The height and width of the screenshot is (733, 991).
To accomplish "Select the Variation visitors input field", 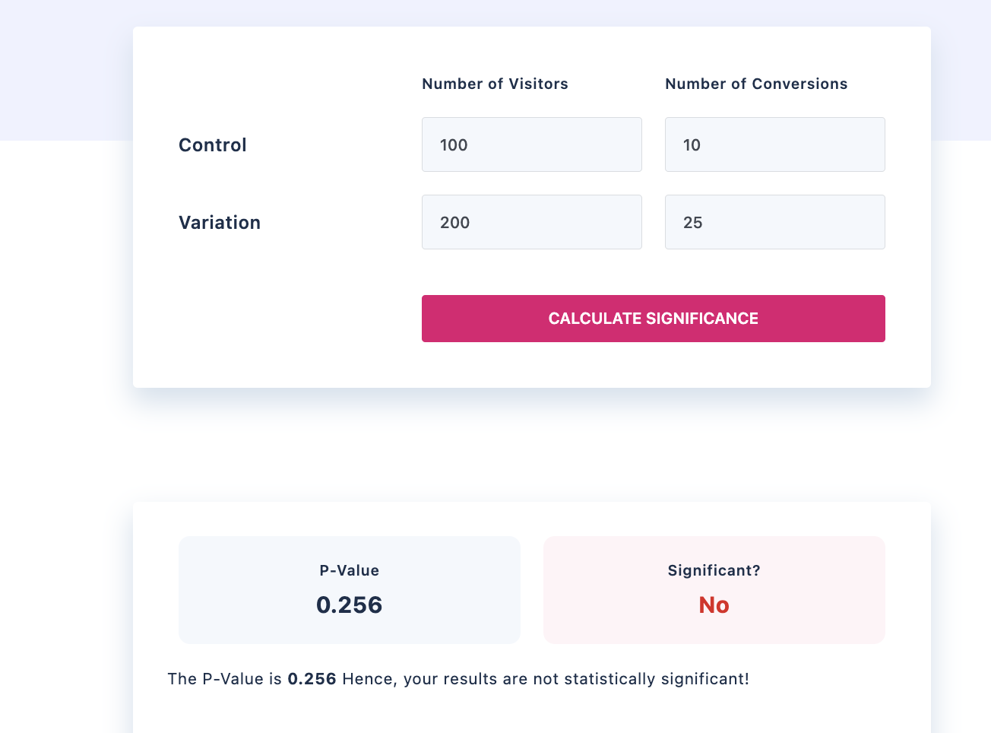I will pyautogui.click(x=531, y=222).
